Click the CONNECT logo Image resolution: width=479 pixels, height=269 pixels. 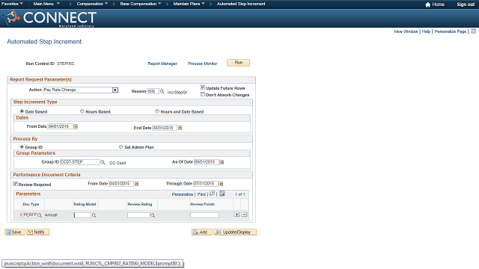click(x=49, y=18)
